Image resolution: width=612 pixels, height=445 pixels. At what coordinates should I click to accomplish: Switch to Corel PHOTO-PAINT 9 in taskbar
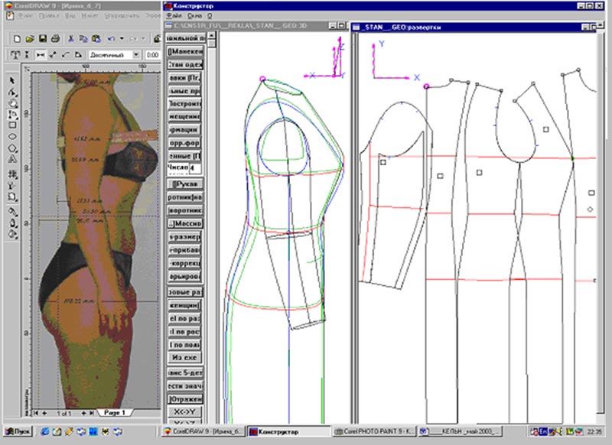click(x=372, y=432)
